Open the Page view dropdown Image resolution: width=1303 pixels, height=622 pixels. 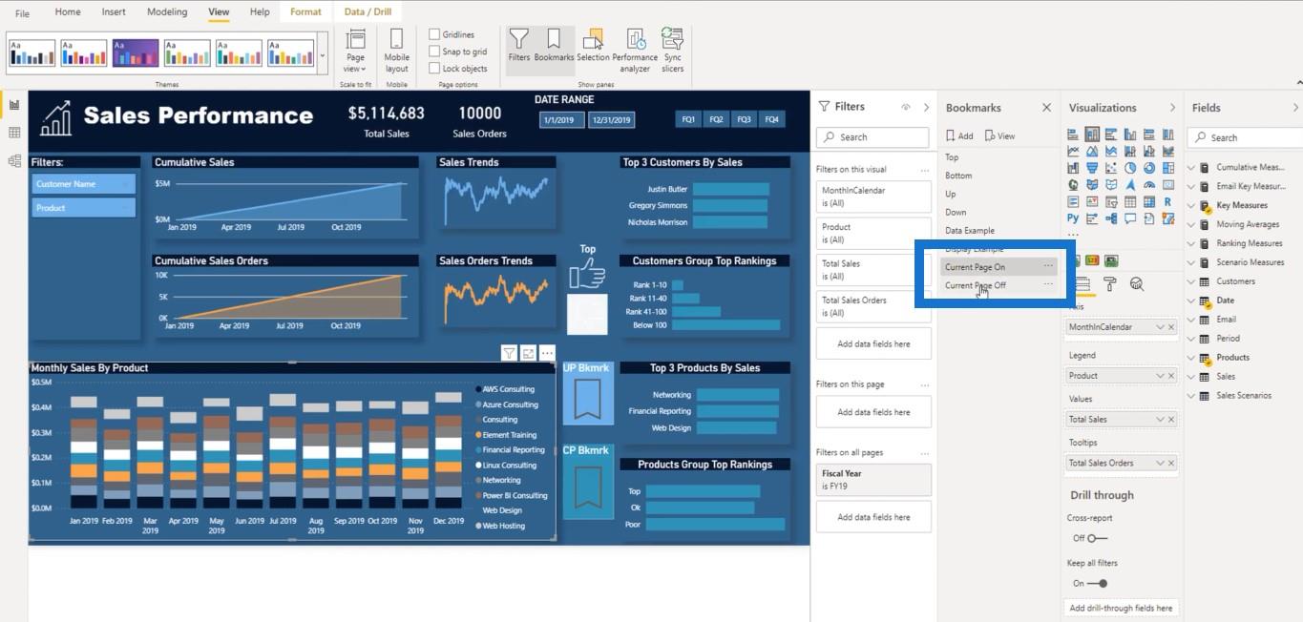pyautogui.click(x=355, y=49)
